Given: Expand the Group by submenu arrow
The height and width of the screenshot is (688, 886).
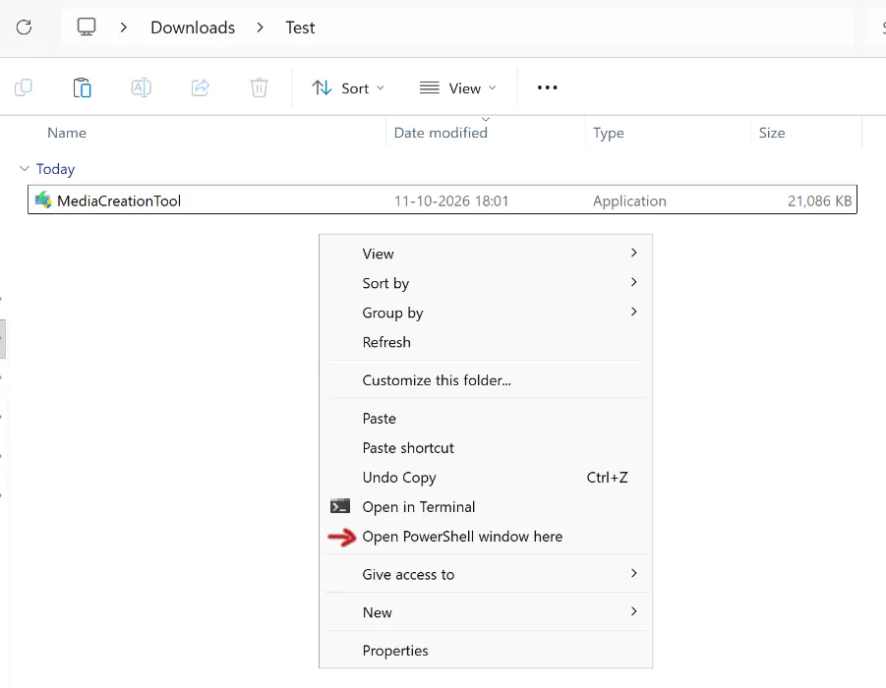Looking at the screenshot, I should click(x=633, y=312).
